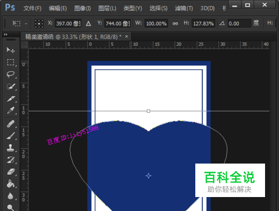Select the Blur tool
The image size is (279, 211).
pyautogui.click(x=10, y=196)
